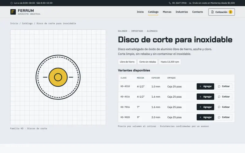
Task: Click the plus icon in KD-4516 row
Action: tap(200, 97)
